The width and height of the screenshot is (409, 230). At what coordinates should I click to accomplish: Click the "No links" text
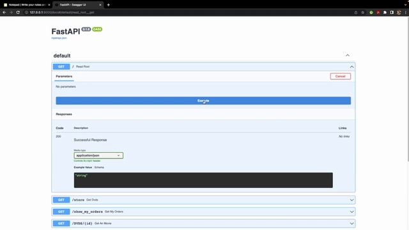point(344,136)
